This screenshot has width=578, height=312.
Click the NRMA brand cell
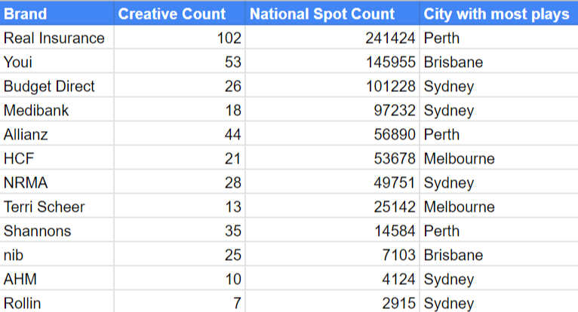[x=57, y=182]
